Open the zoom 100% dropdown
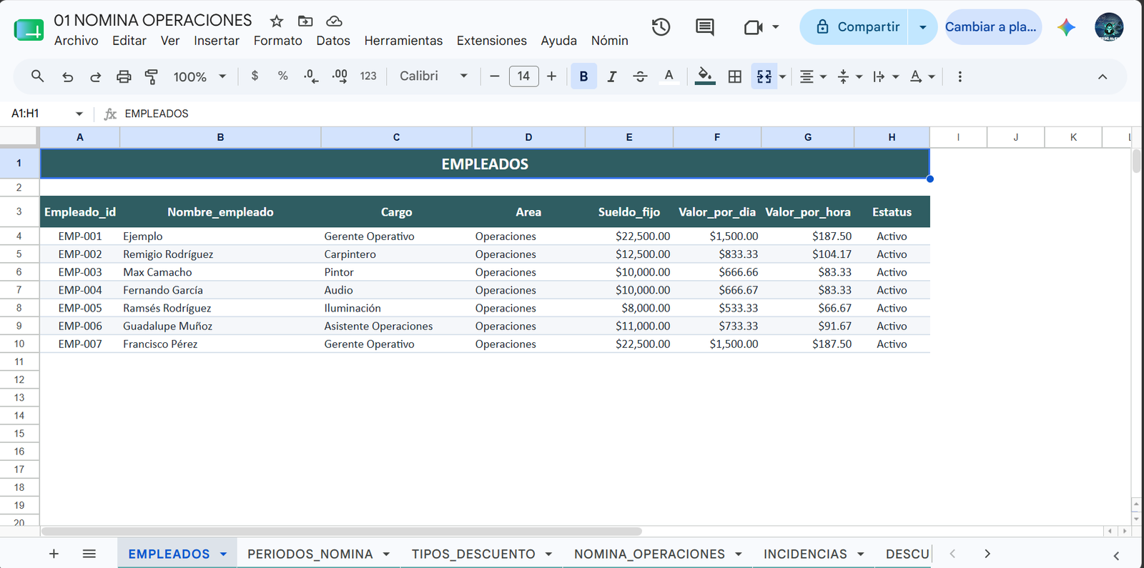Viewport: 1144px width, 568px height. [199, 76]
